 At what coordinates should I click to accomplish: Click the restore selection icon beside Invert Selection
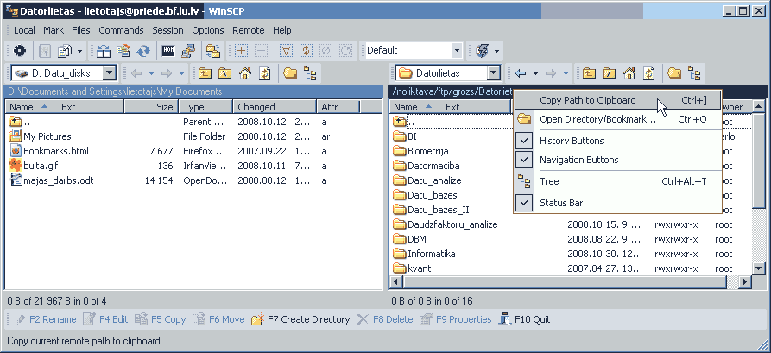coord(306,50)
